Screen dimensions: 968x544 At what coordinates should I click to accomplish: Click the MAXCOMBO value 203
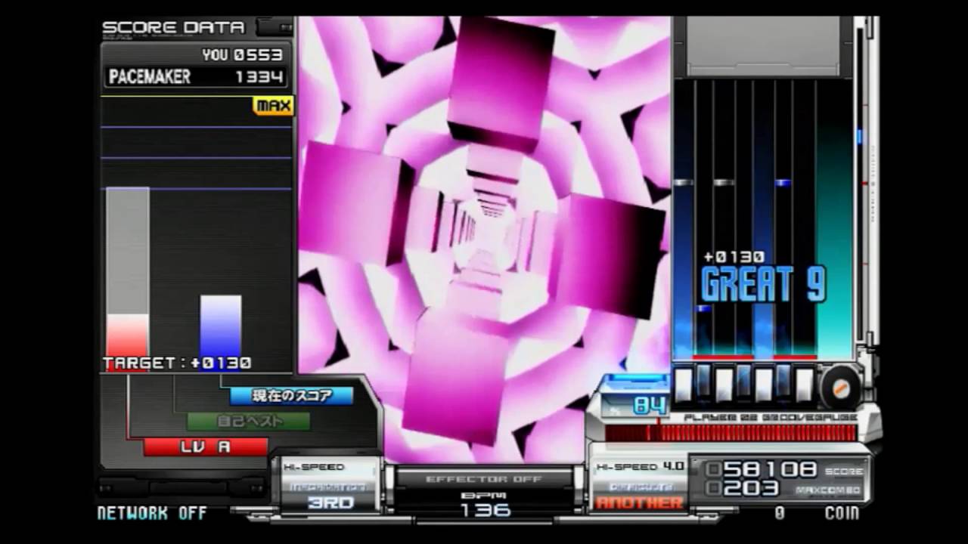point(751,489)
